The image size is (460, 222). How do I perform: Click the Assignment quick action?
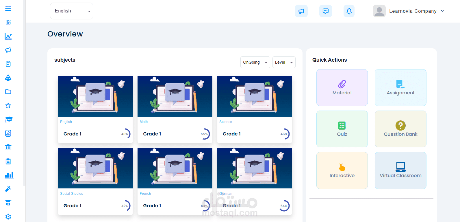coord(400,87)
